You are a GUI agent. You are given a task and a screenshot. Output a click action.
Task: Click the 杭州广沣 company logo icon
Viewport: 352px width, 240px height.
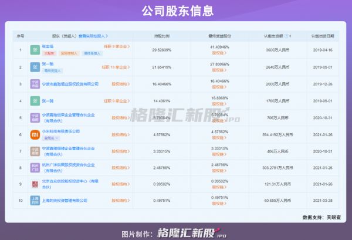(x=35, y=167)
